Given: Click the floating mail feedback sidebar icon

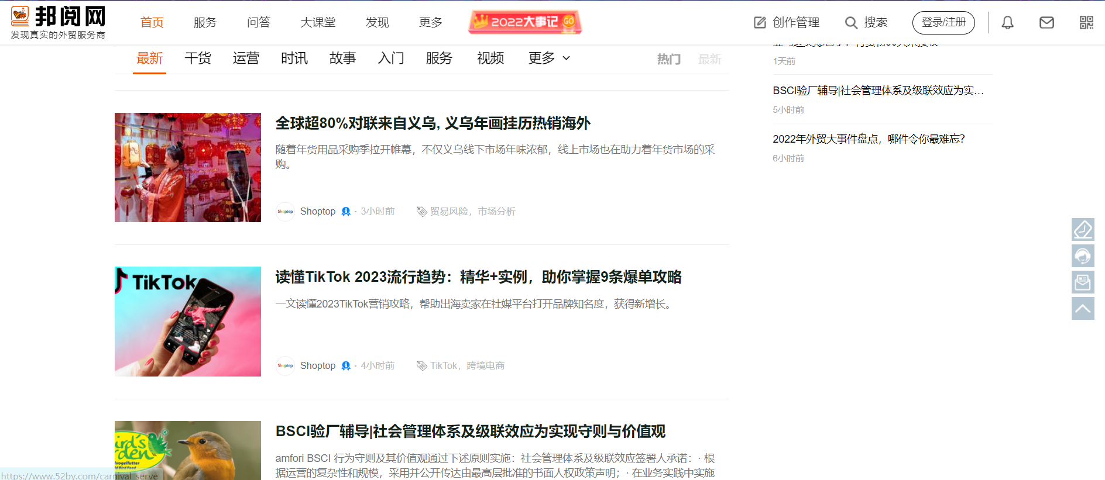Looking at the screenshot, I should 1083,282.
